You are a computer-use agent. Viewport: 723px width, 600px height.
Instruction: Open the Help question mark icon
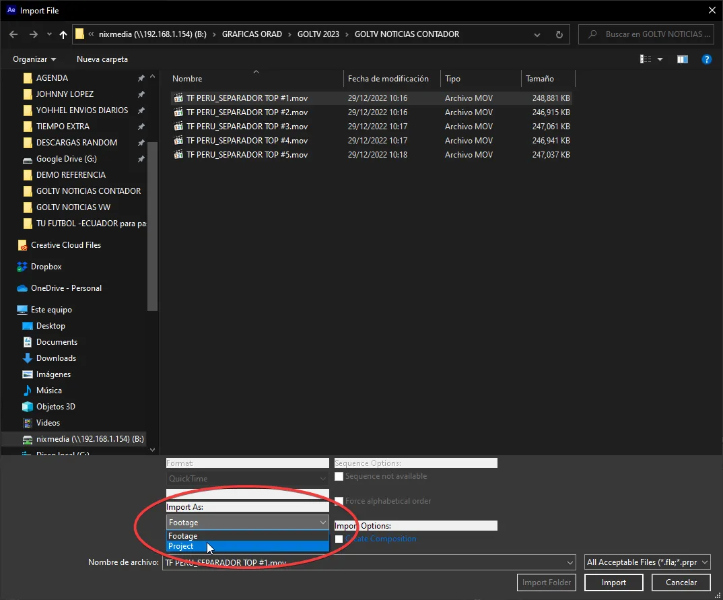(x=706, y=59)
